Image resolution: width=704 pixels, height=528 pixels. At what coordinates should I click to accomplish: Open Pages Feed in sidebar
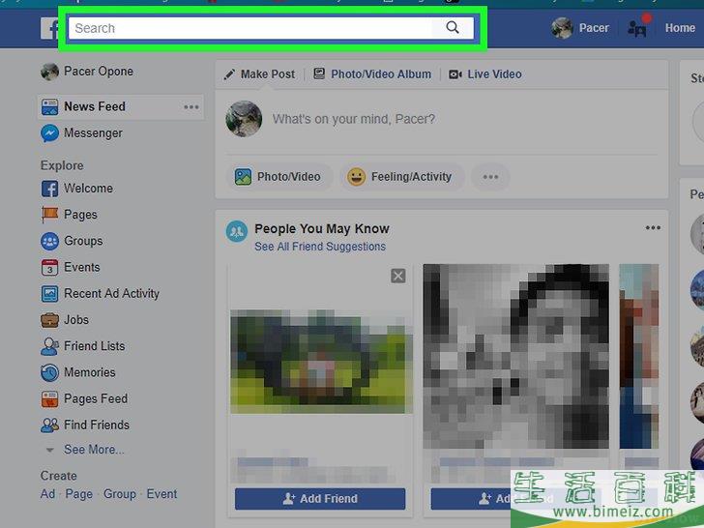[96, 398]
